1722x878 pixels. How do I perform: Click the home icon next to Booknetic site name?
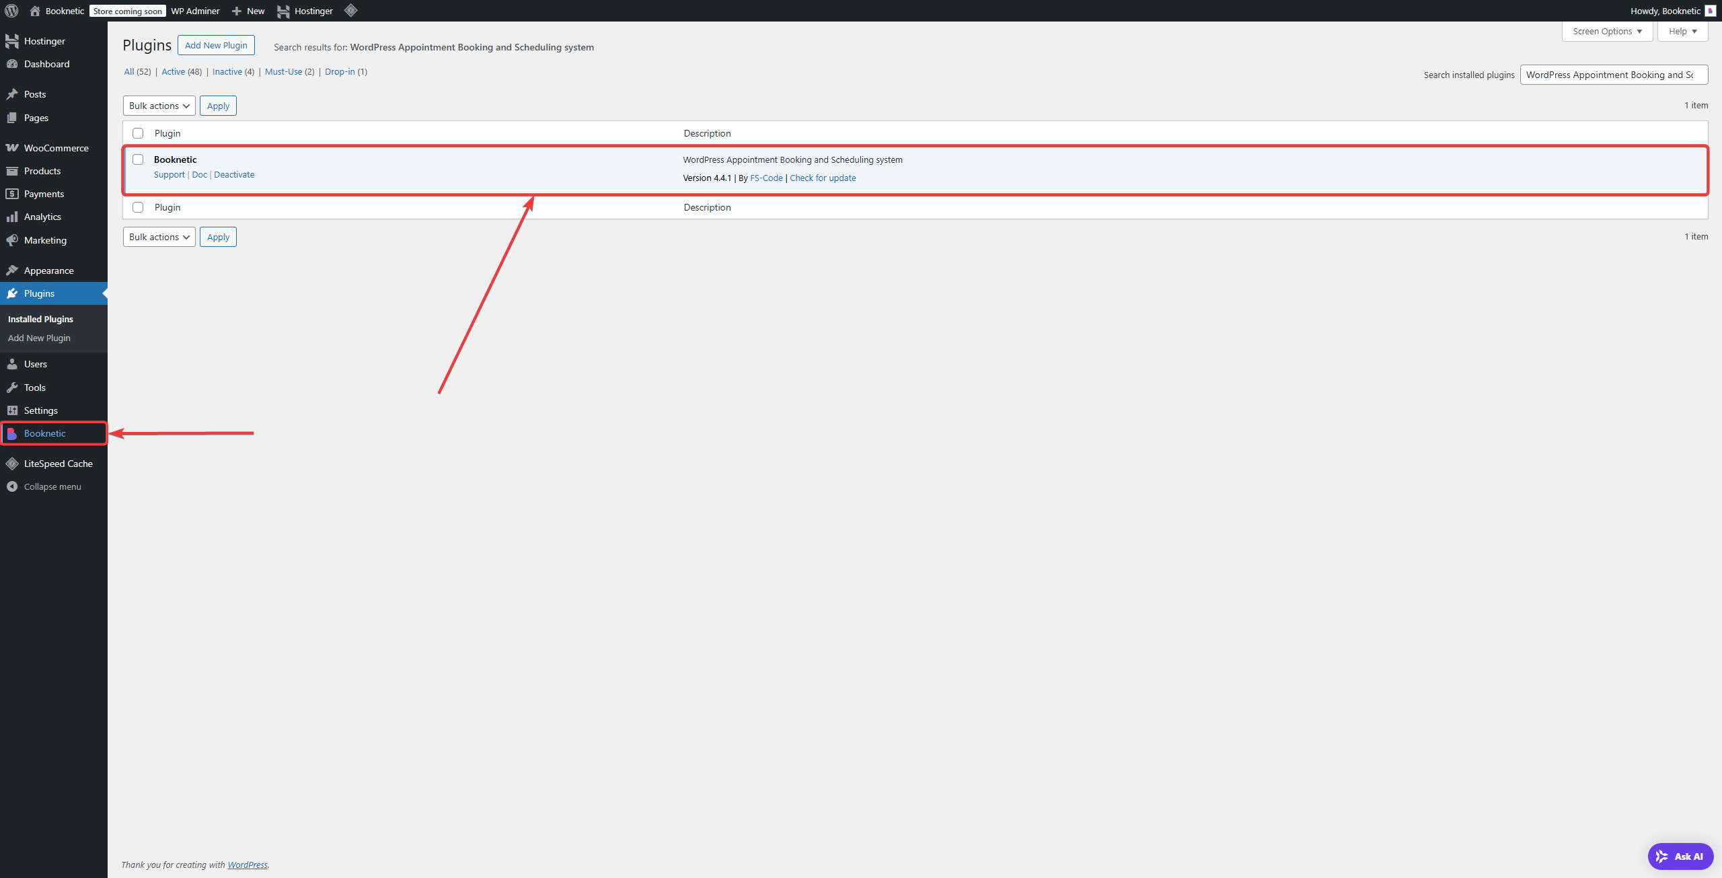tap(35, 11)
